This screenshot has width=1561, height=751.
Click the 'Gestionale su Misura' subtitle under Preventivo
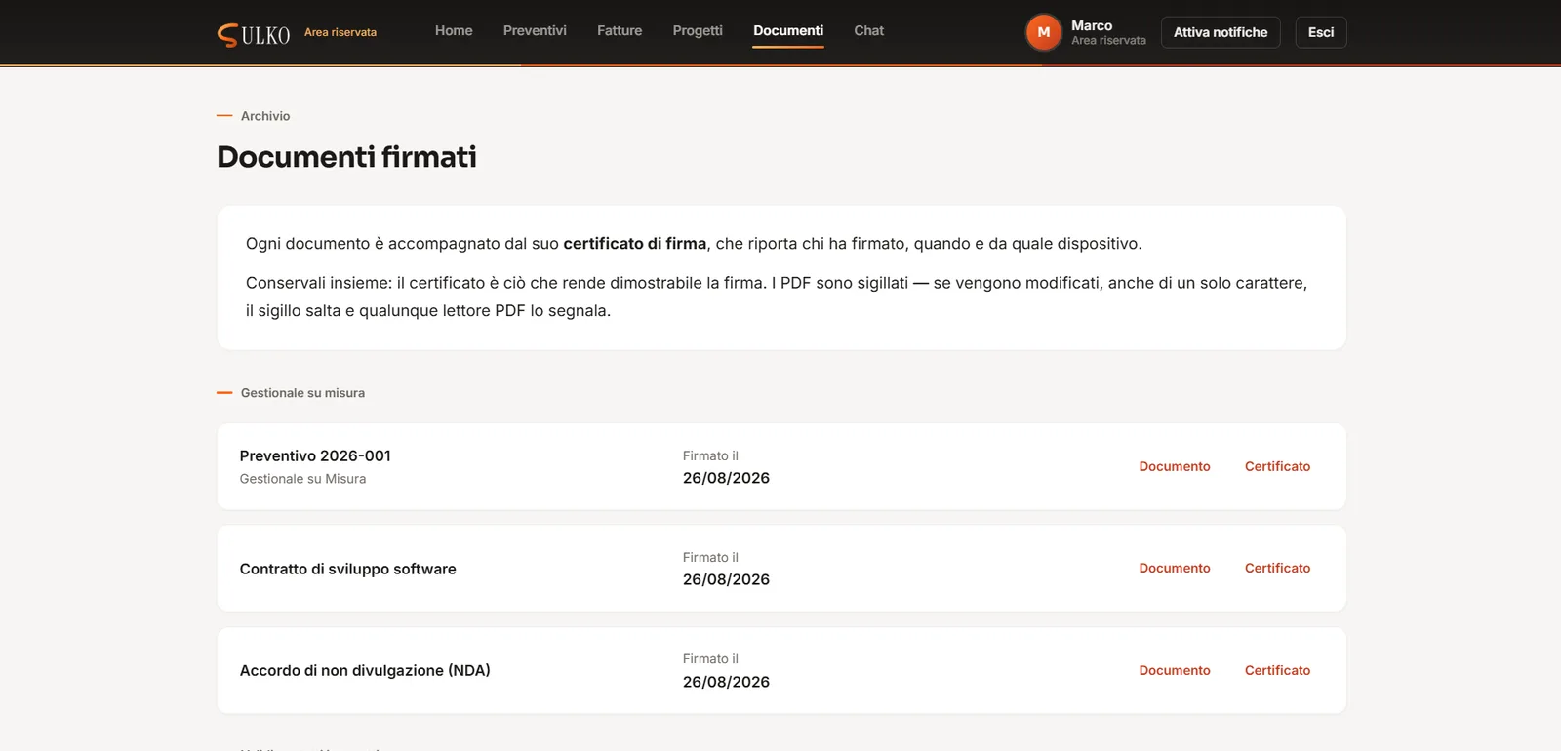(x=302, y=479)
